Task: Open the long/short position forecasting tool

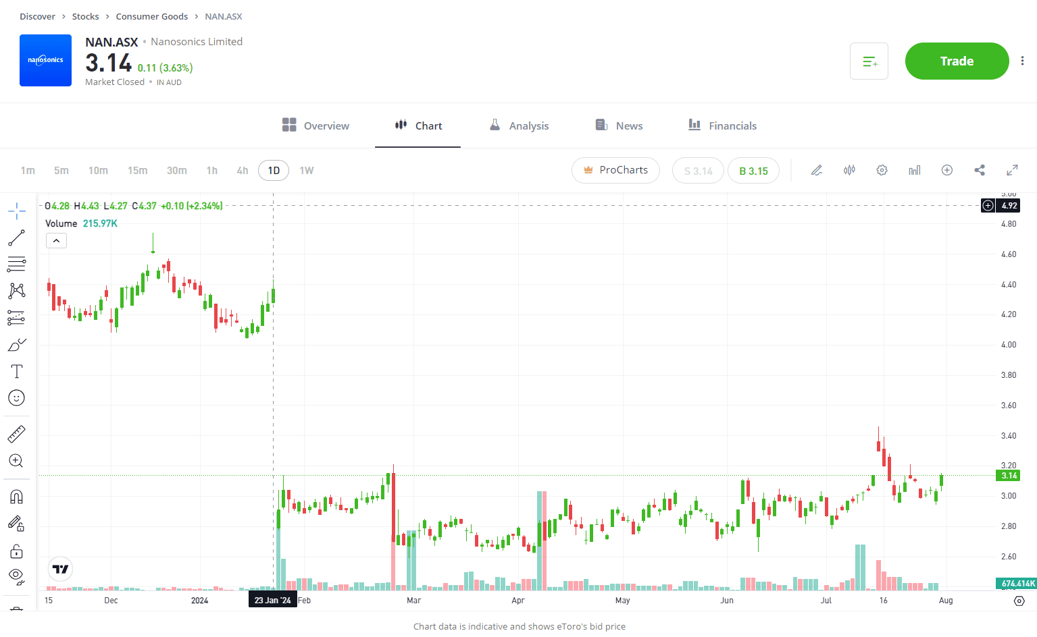Action: pos(17,318)
